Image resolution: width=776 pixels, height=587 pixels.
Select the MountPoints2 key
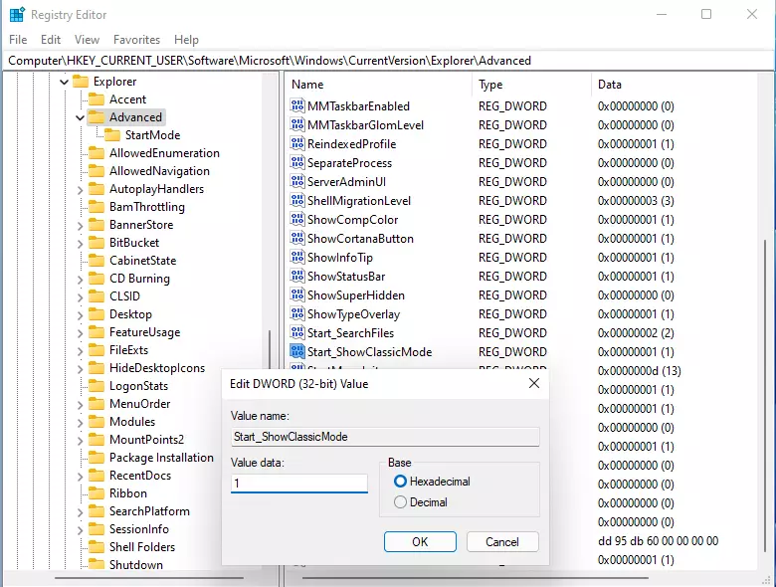pos(146,439)
